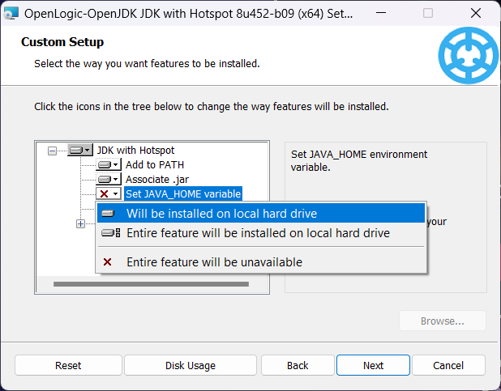This screenshot has height=391, width=501.
Task: Select 'Entire feature will be unavailable' option
Action: click(214, 262)
